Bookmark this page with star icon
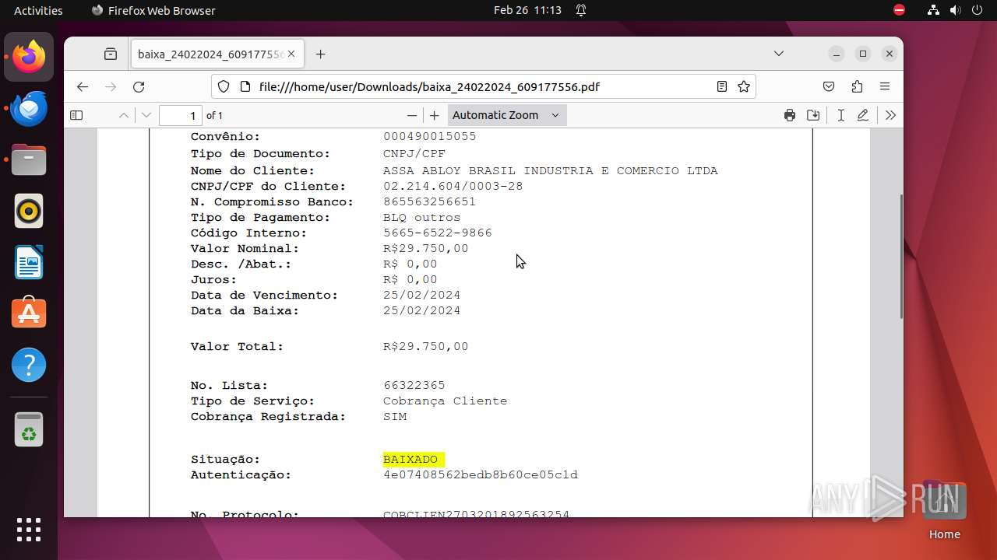The image size is (997, 560). click(x=744, y=86)
